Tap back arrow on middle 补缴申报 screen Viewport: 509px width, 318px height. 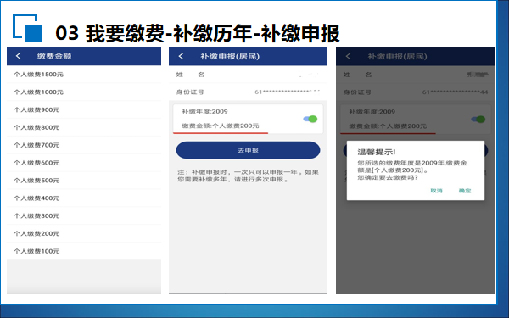tap(182, 56)
